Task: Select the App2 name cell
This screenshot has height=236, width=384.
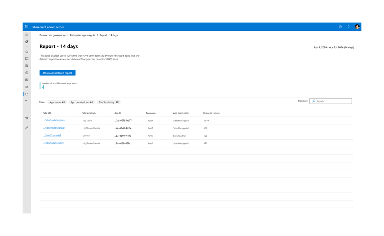Action: (x=150, y=136)
